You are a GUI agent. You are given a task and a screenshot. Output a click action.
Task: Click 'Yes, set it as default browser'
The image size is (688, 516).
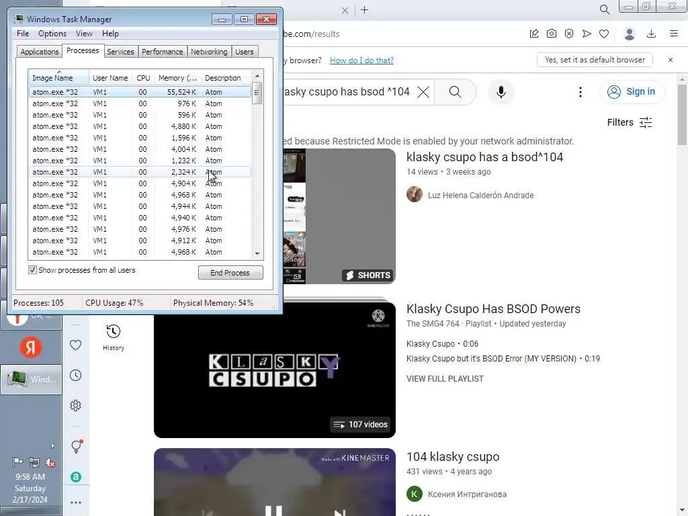pos(595,60)
